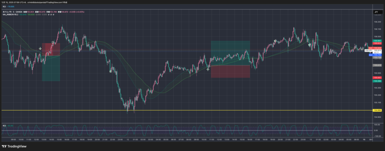Screen dimensions: 385x151
Task: Click the green 155.941 price axis label
Action: click(377, 40)
